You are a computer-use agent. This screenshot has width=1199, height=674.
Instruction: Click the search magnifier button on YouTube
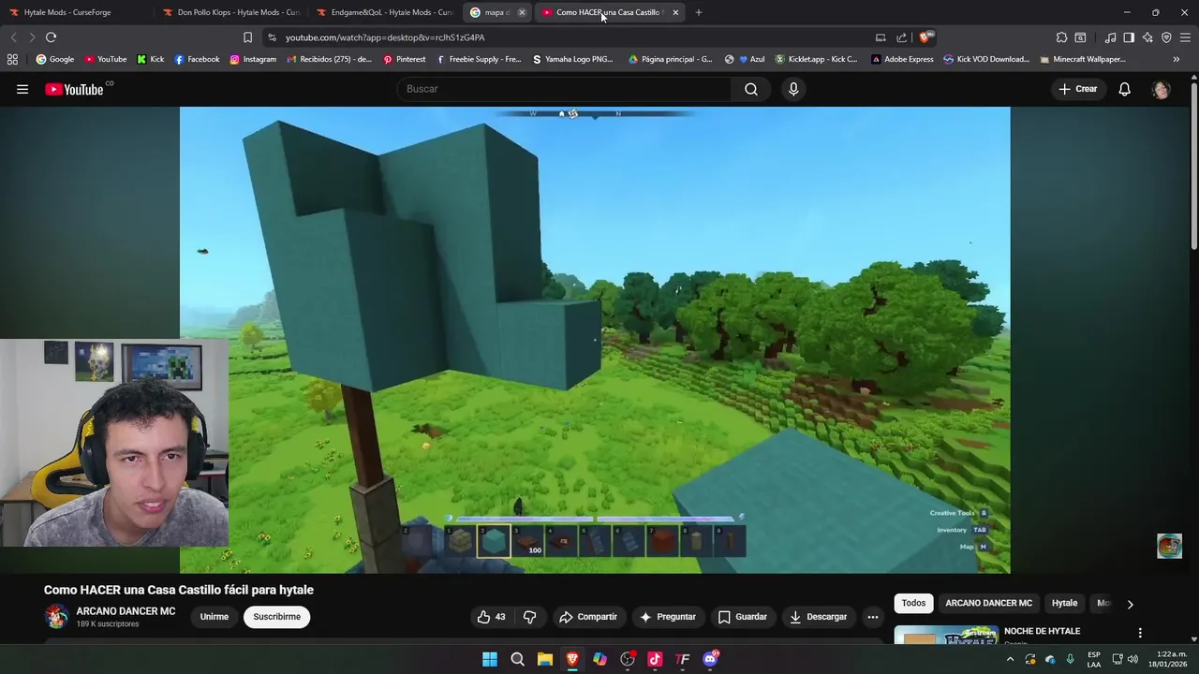pyautogui.click(x=751, y=89)
